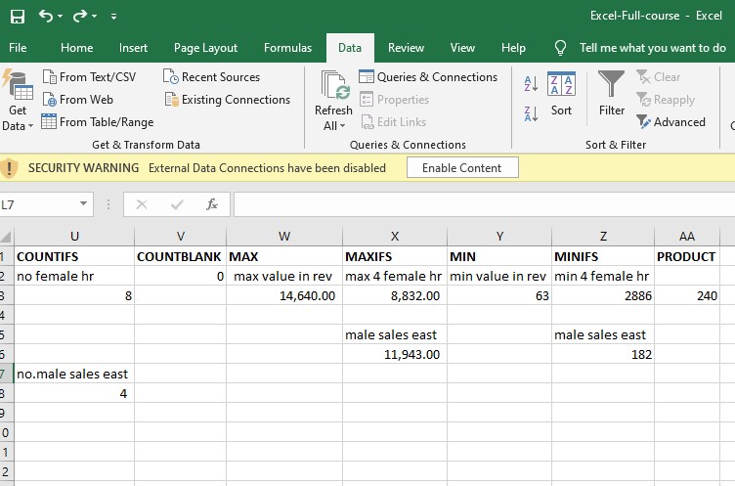The width and height of the screenshot is (735, 486).
Task: Click the Tell me what you want to do box
Action: tap(653, 48)
